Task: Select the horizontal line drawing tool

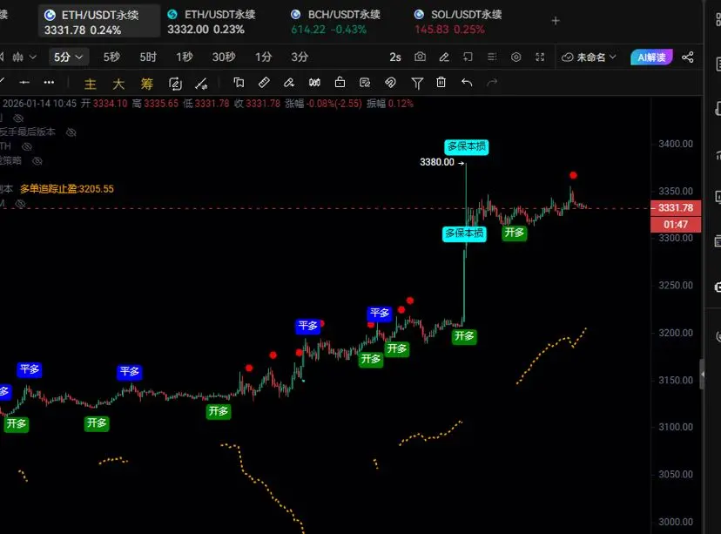Action: 24,83
